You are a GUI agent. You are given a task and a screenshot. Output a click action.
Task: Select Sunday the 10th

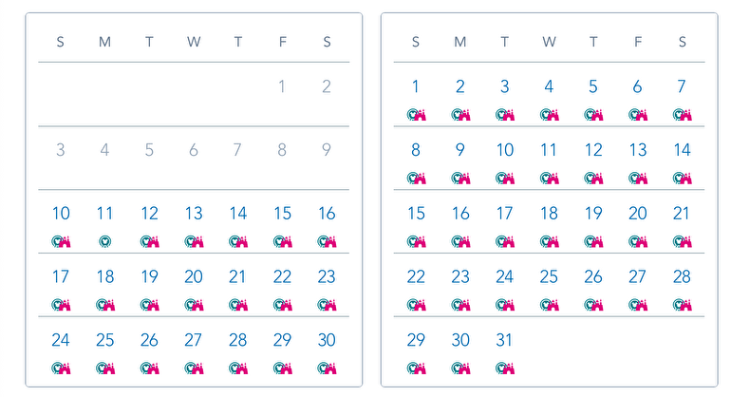(61, 213)
